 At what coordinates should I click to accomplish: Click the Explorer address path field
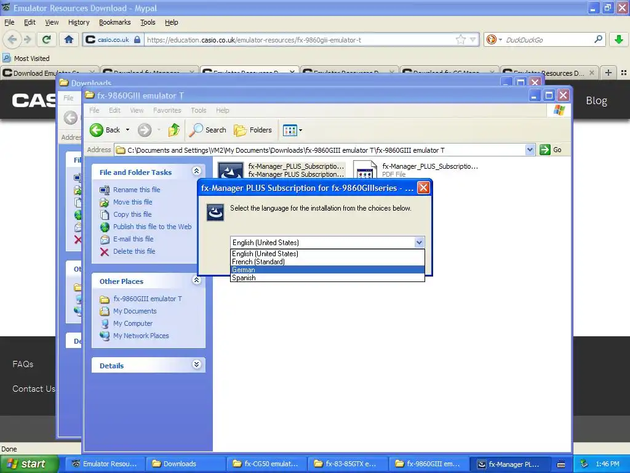(x=320, y=150)
